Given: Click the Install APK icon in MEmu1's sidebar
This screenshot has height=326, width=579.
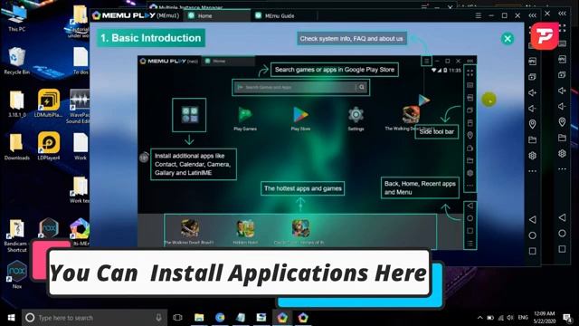Looking at the screenshot, I should [532, 62].
